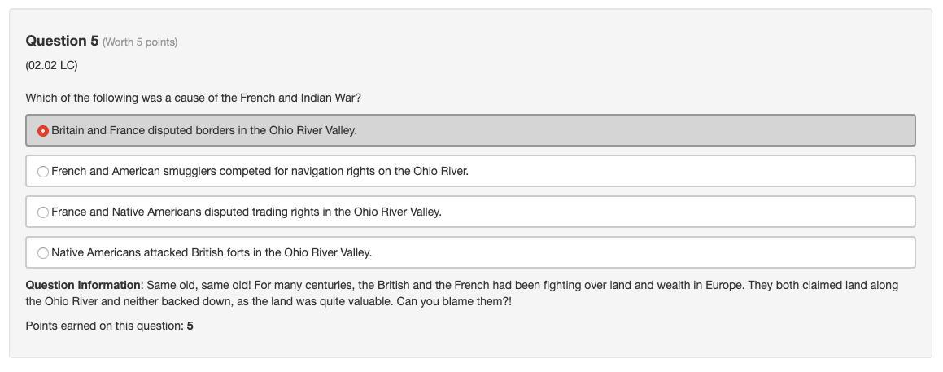Click the '(02.02 LC)' lesson code

coord(51,65)
